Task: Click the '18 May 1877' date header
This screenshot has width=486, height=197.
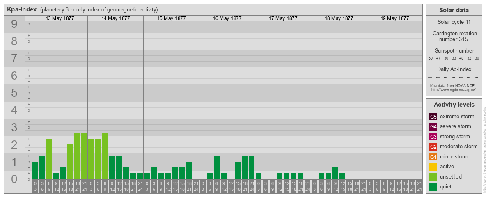Action: click(339, 18)
